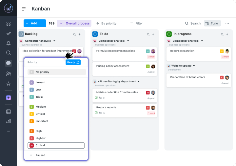Click the green Medium priority swatch
This screenshot has width=236, height=166.
(x=31, y=107)
